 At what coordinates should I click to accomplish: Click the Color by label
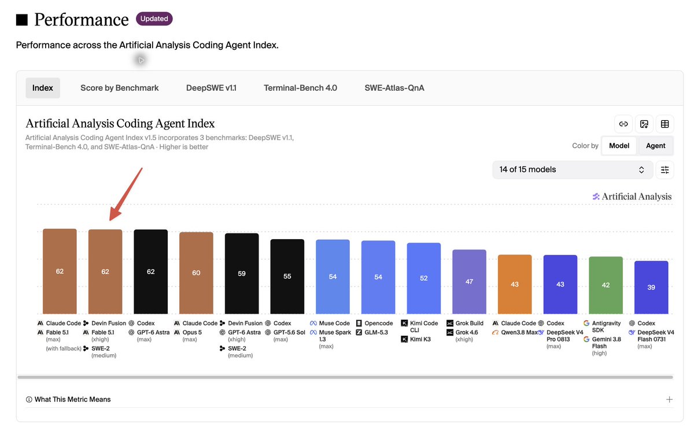tap(585, 146)
